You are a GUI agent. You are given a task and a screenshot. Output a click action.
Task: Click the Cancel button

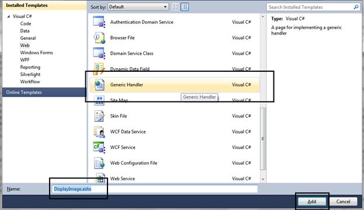(x=343, y=201)
